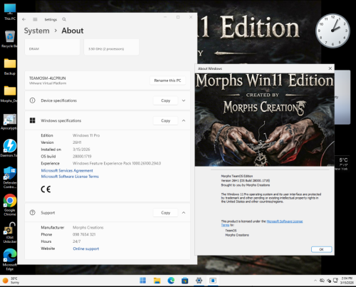The height and width of the screenshot is (287, 356).
Task: Click OK in About Windows dialog
Action: (x=321, y=249)
